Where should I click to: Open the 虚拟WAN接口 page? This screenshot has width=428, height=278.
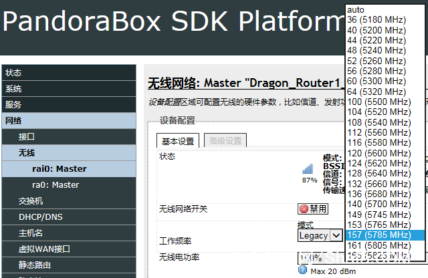[69, 249]
